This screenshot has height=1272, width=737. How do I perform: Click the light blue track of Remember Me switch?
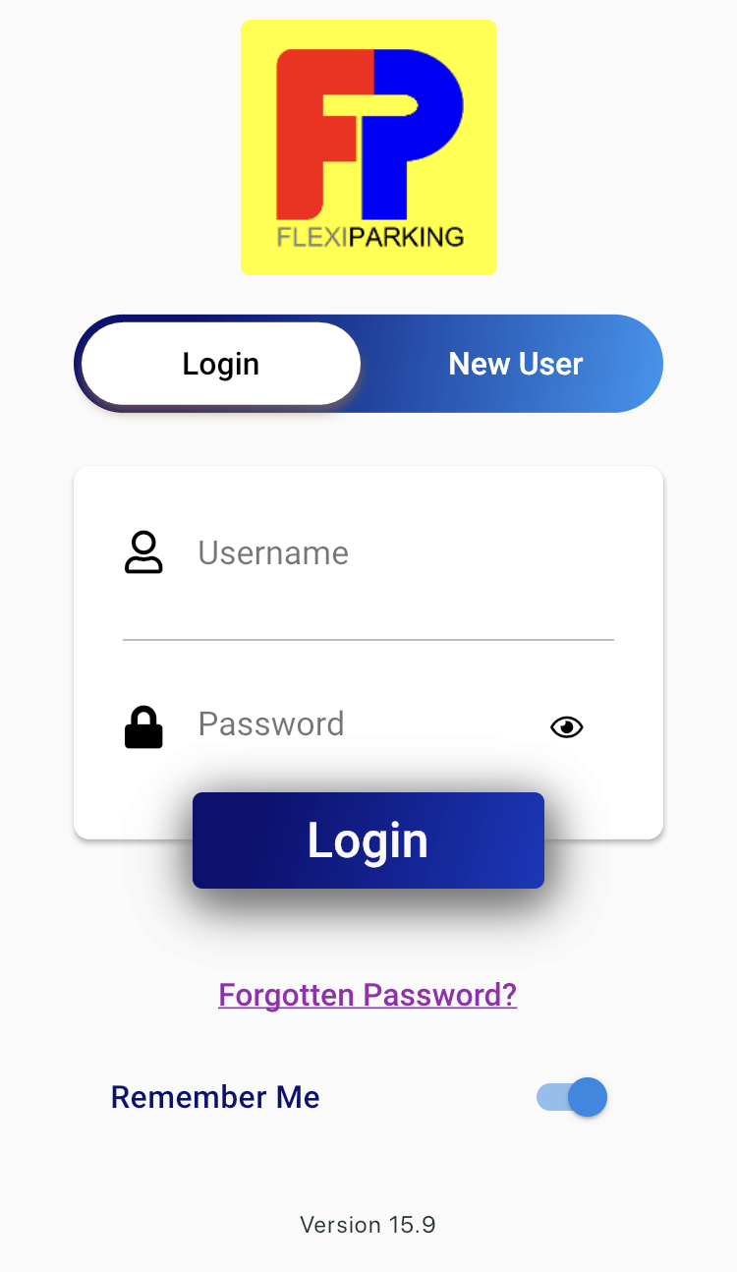coord(548,1097)
